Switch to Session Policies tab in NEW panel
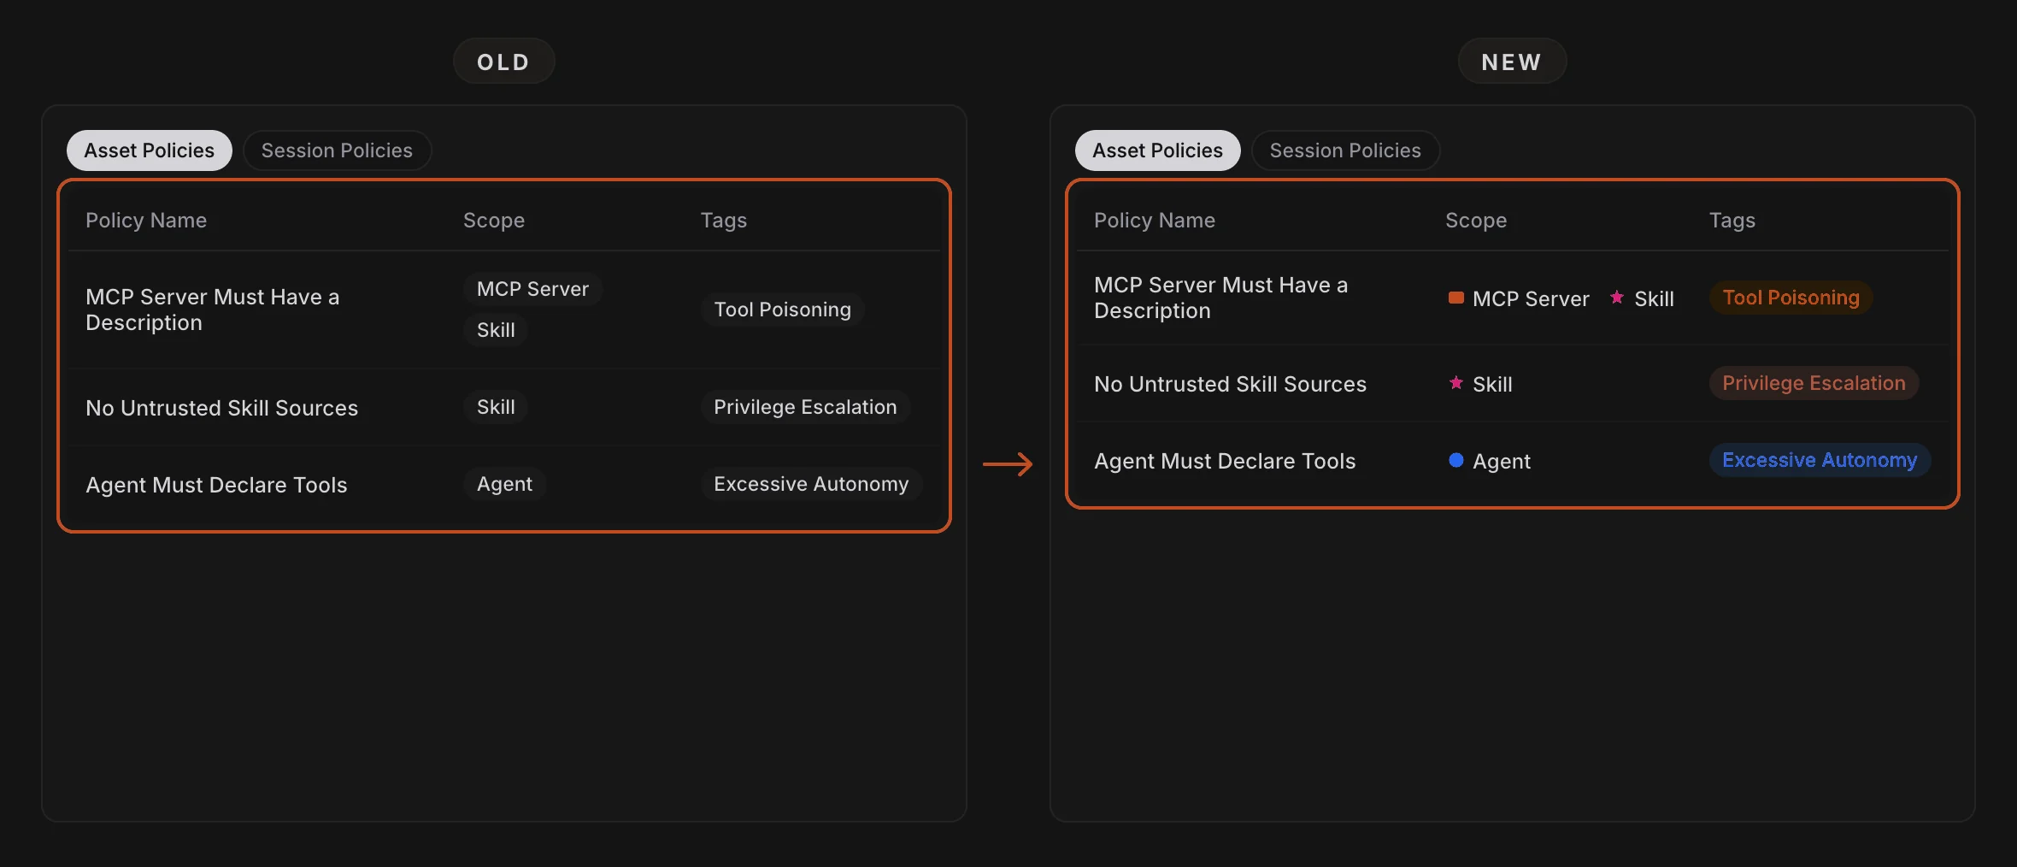This screenshot has height=867, width=2017. [1345, 150]
